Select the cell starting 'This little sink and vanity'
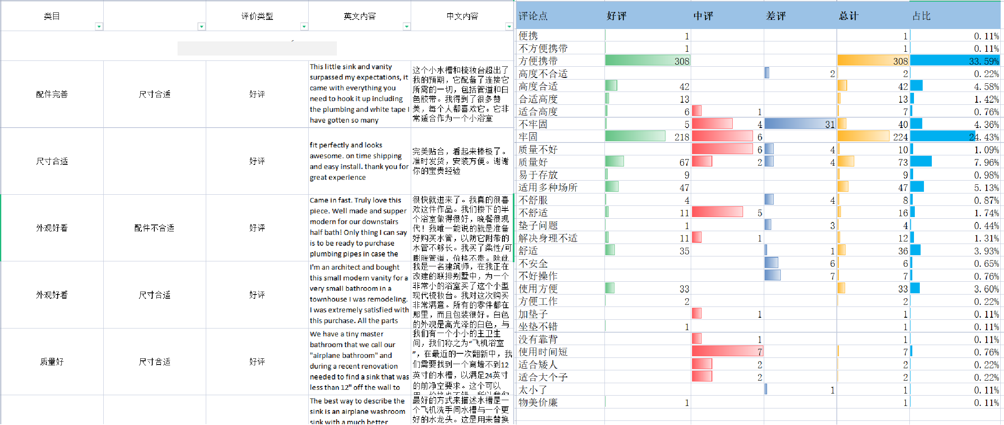 [x=360, y=94]
